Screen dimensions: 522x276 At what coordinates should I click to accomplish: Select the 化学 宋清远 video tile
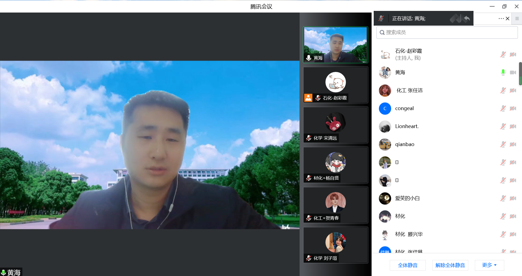pyautogui.click(x=336, y=125)
